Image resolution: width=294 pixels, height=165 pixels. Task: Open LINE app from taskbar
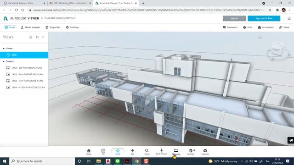click(118, 161)
